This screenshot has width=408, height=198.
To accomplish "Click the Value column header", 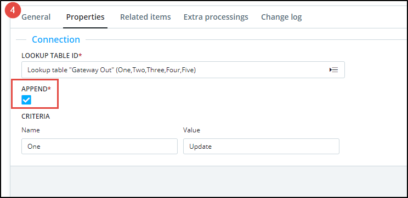I will [191, 130].
